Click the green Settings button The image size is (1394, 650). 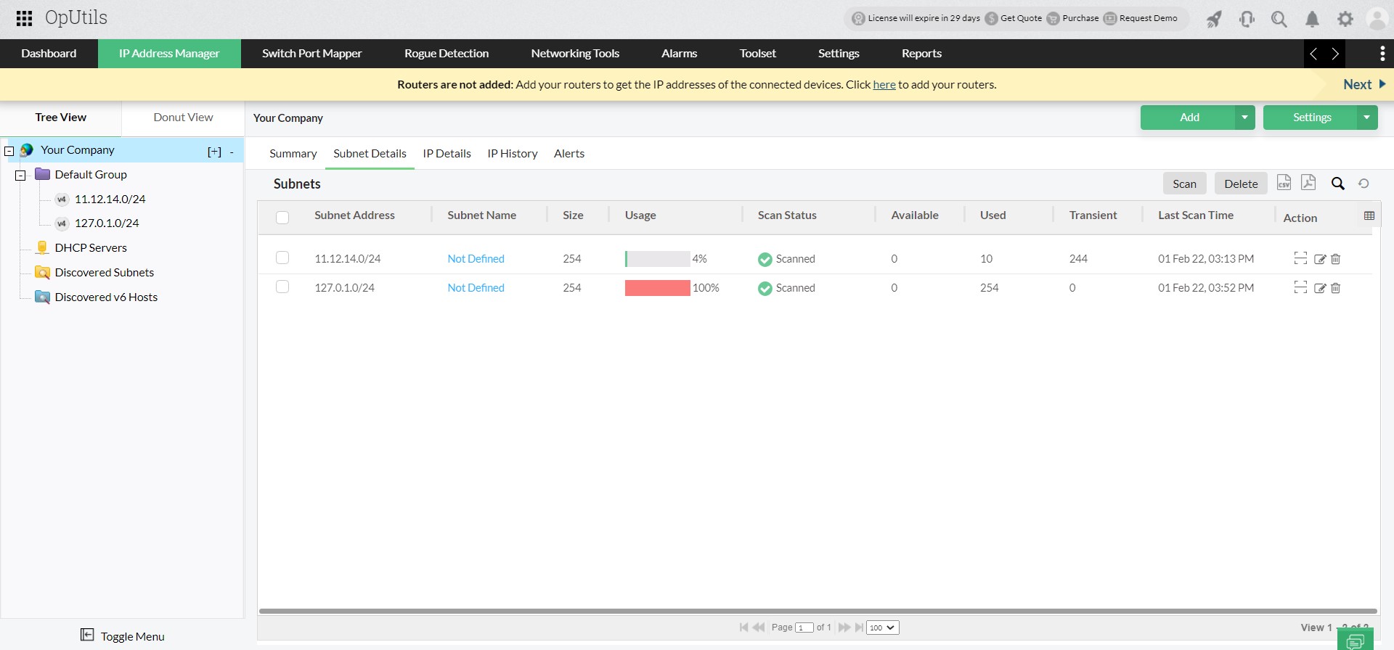point(1311,118)
